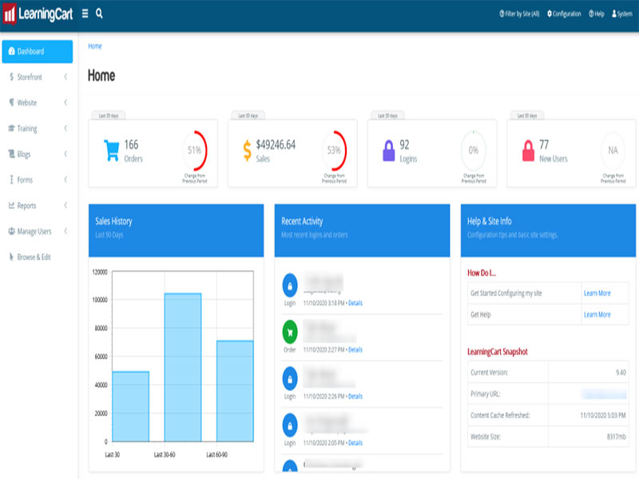Click the hamburger menu icon in header
Viewport: 639px width, 479px height.
pos(85,14)
